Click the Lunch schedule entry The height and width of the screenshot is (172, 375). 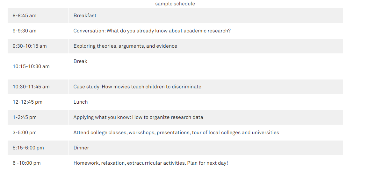81,102
